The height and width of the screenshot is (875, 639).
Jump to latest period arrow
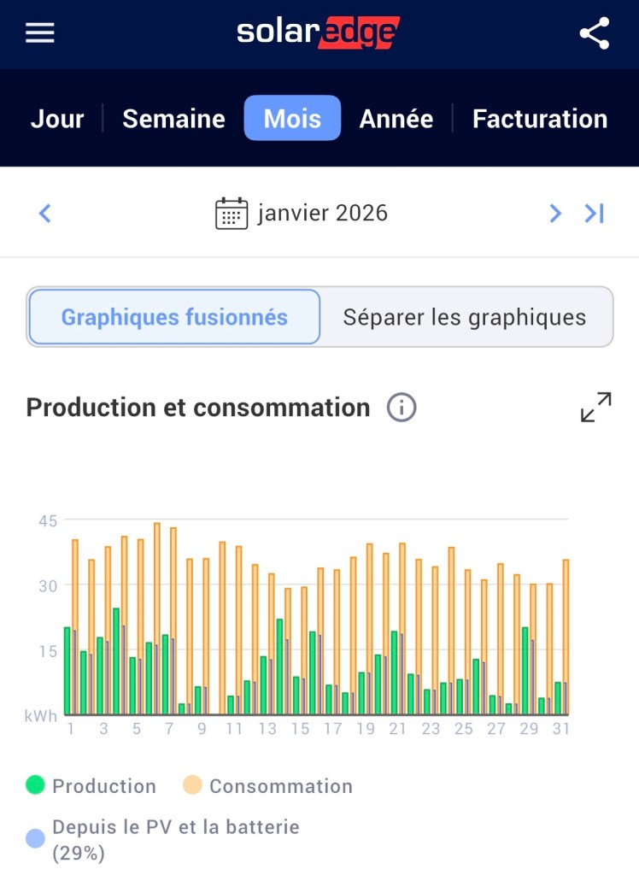tap(595, 214)
